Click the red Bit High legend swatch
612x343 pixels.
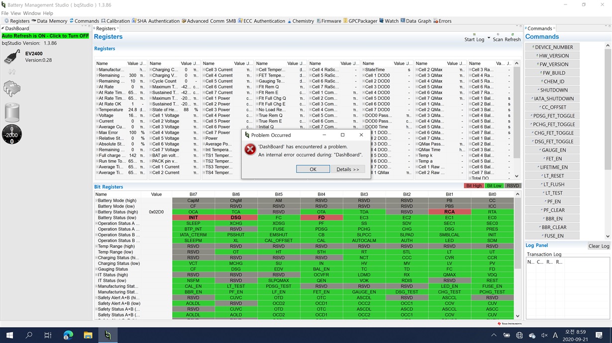coord(474,186)
